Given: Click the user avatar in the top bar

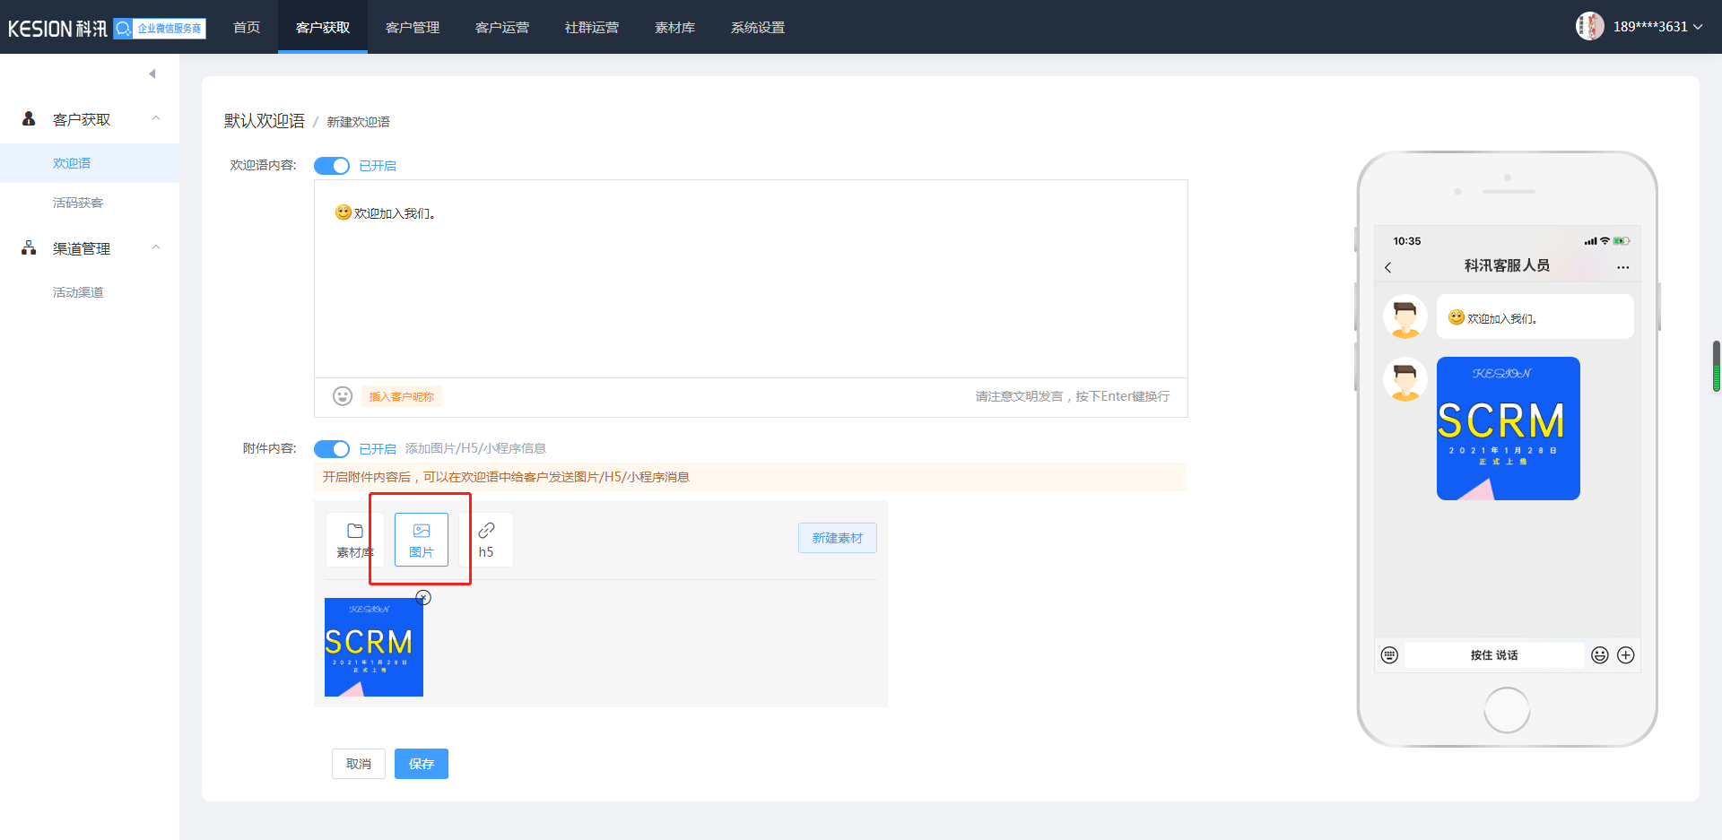Looking at the screenshot, I should pyautogui.click(x=1590, y=26).
